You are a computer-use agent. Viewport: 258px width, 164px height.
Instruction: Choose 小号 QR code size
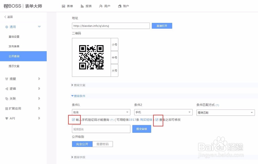115,45
